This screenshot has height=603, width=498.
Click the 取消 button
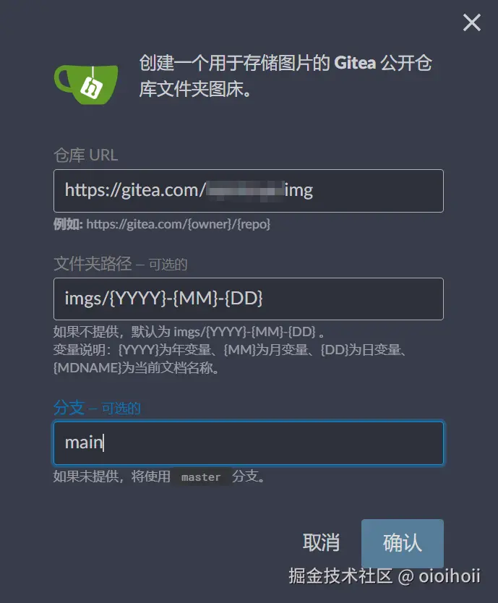pos(321,542)
